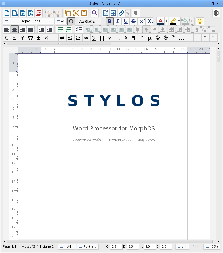Screen dimensions: 223x253
Task: Insert the square root symbol
Action: coord(110,38)
